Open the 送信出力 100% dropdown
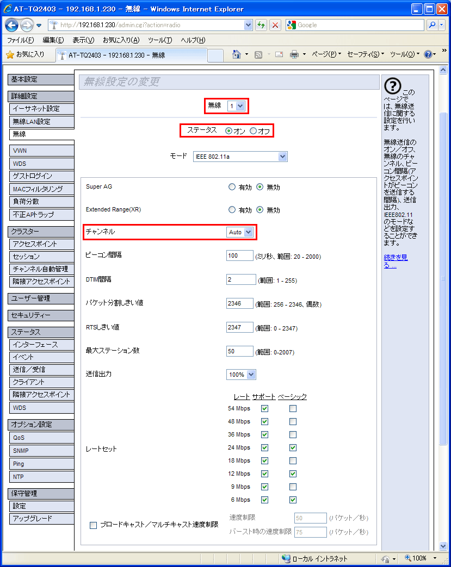 point(241,375)
